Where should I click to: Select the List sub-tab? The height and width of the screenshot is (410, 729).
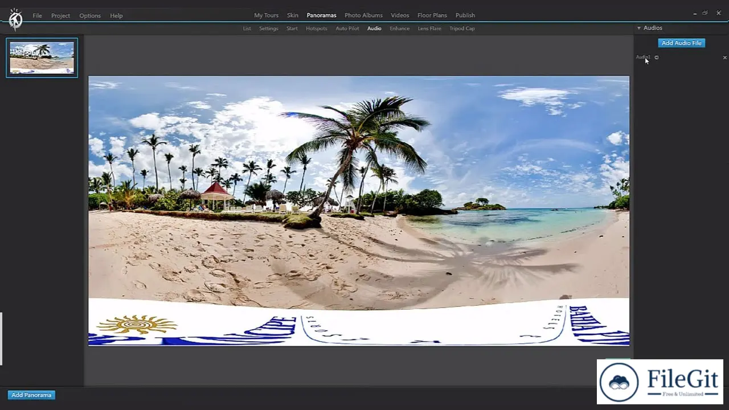(x=247, y=28)
